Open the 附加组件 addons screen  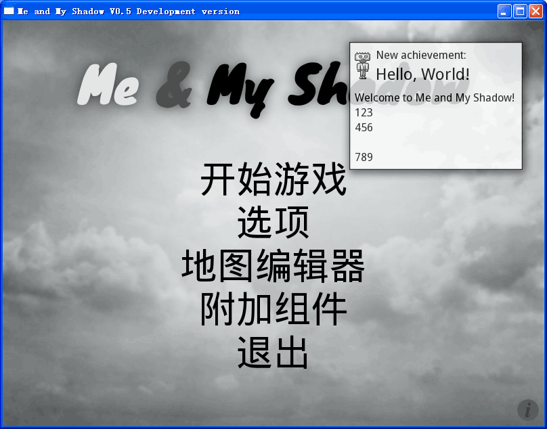coord(273,310)
